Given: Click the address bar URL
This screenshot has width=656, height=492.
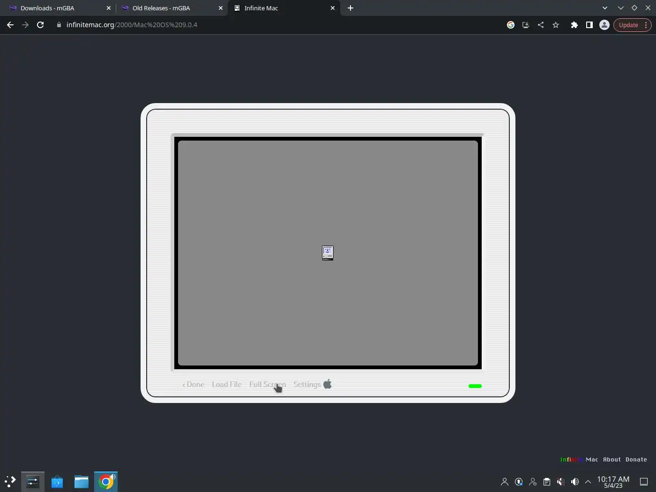Looking at the screenshot, I should (x=132, y=25).
